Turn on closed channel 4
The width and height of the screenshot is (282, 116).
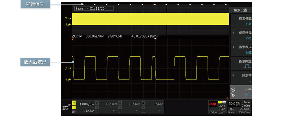coord(152,106)
